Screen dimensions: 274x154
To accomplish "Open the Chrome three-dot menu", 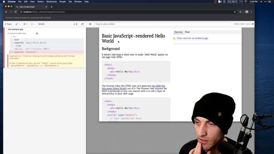I will (251, 12).
